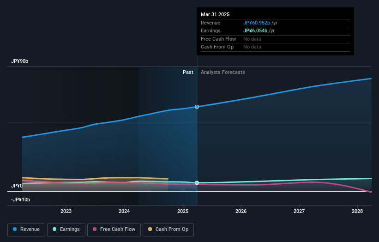Click the 2026 x-axis label

(241, 212)
